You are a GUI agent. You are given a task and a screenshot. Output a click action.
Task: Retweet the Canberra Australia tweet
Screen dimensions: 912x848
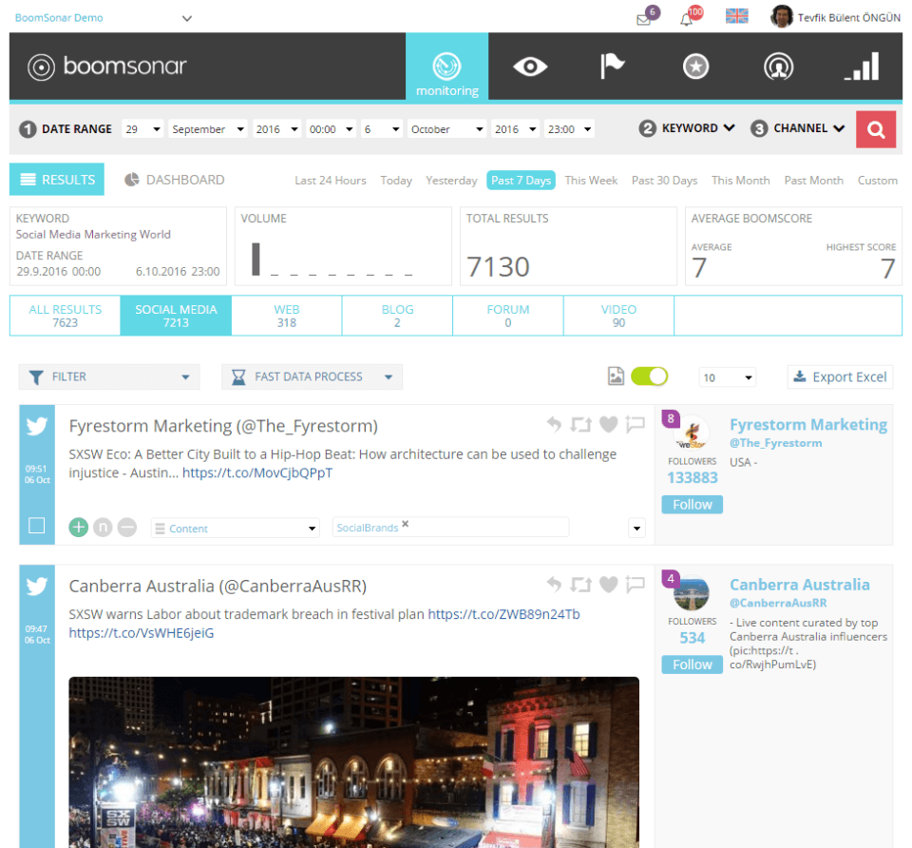click(x=581, y=585)
